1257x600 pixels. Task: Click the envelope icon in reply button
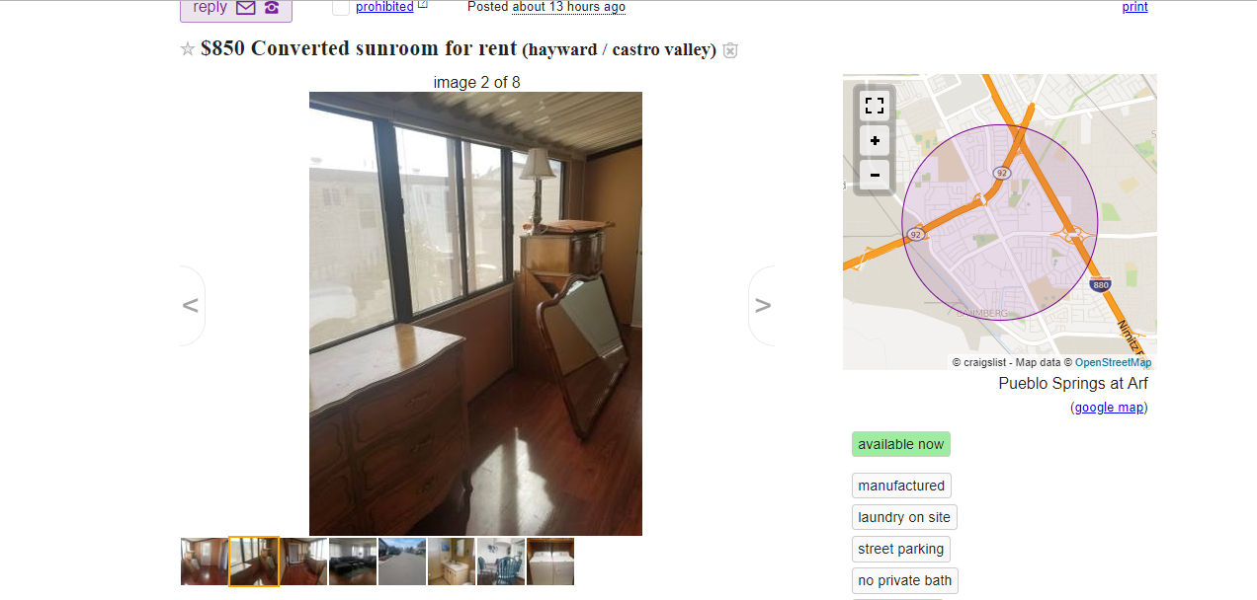246,8
